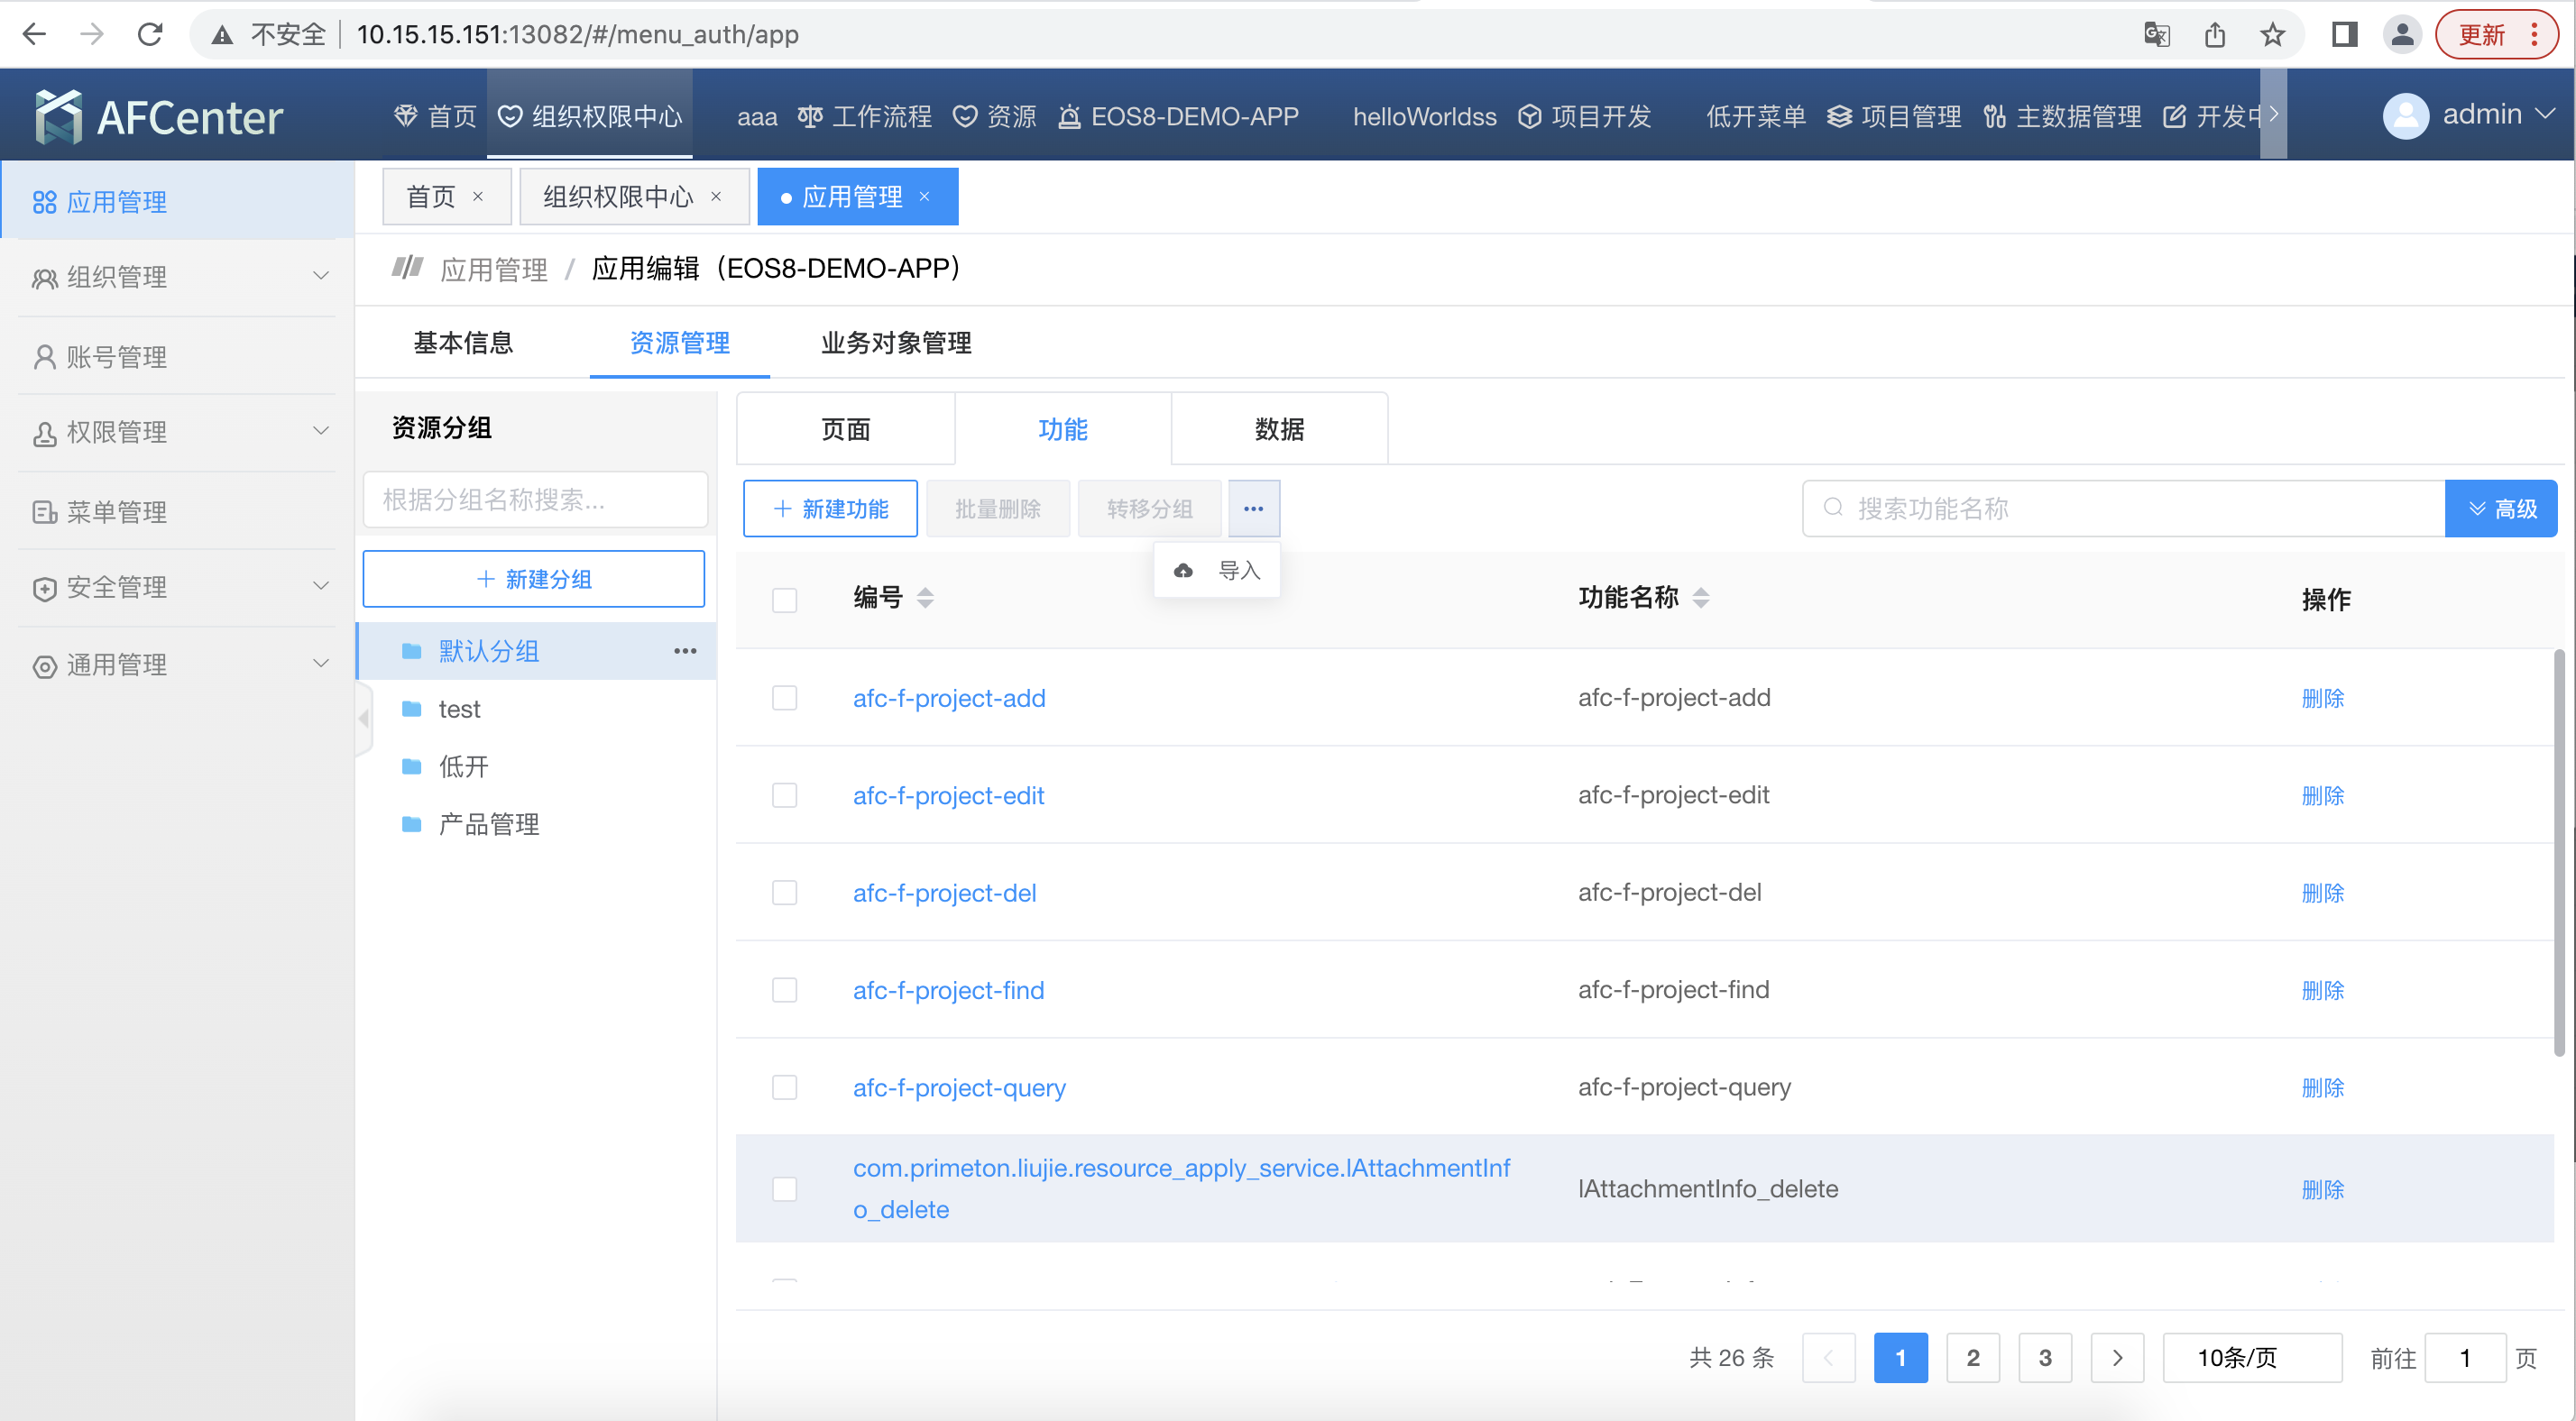2576x1421 pixels.
Task: Click the browser reload page icon
Action: pyautogui.click(x=150, y=34)
